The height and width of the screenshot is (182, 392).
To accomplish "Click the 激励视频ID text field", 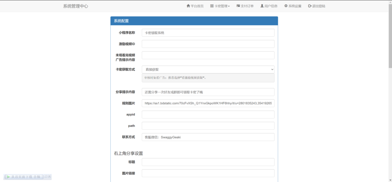I will [x=208, y=44].
